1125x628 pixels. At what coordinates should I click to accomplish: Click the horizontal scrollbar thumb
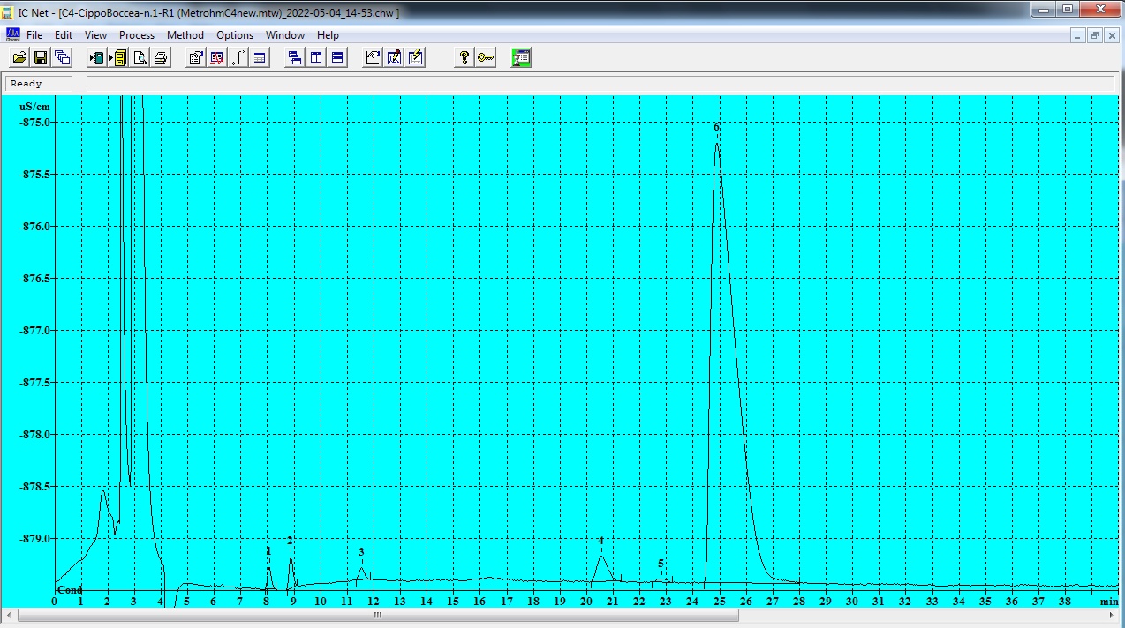click(378, 616)
